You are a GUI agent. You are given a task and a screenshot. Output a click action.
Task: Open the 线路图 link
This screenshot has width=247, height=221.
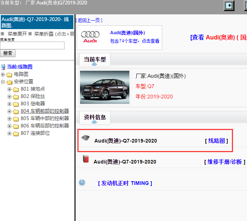(x=216, y=141)
